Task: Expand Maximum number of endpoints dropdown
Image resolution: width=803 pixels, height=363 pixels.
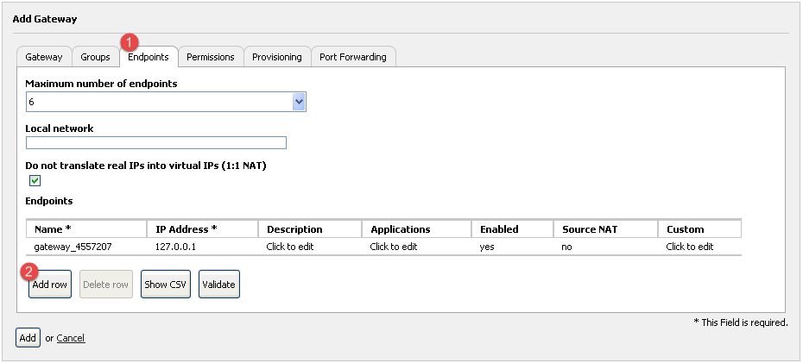Action: tap(166, 102)
